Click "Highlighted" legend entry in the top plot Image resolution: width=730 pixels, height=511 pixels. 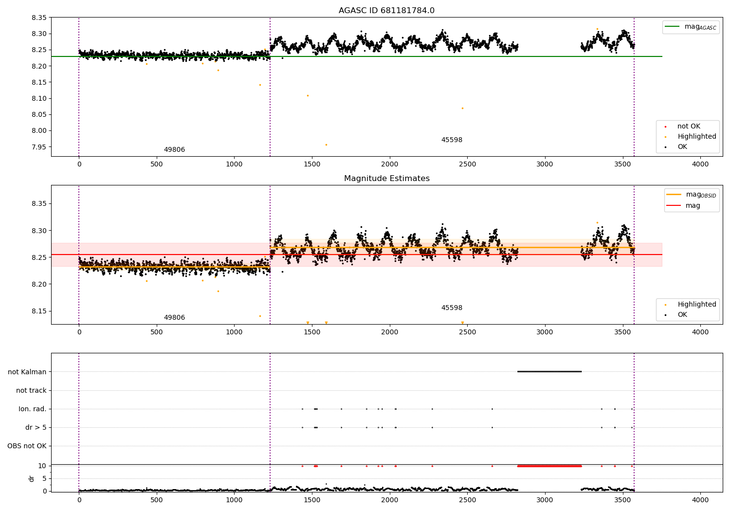(x=691, y=136)
